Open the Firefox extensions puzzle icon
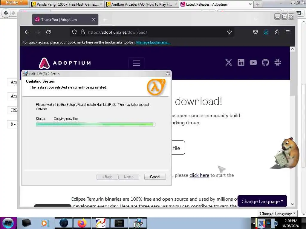 [x=277, y=32]
